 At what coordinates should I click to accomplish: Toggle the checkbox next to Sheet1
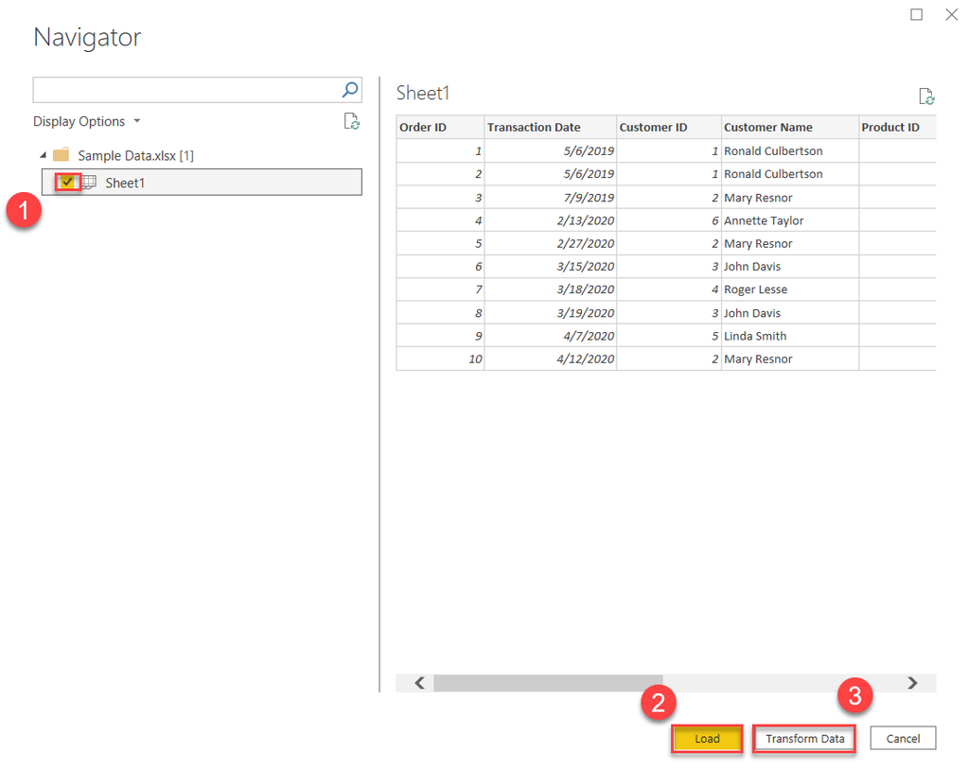[65, 182]
